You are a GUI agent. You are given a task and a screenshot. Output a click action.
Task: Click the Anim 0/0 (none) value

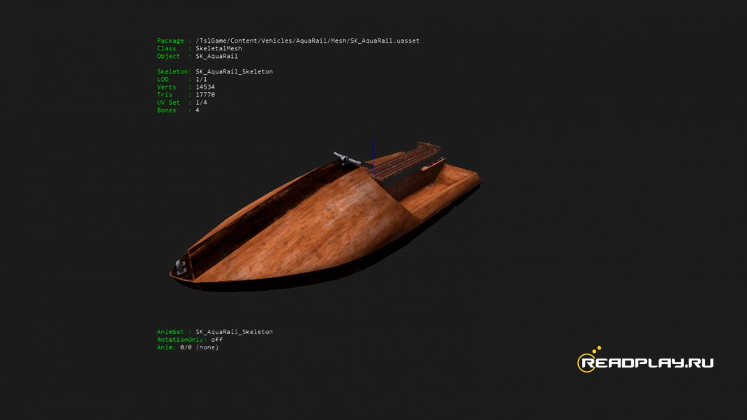[199, 347]
